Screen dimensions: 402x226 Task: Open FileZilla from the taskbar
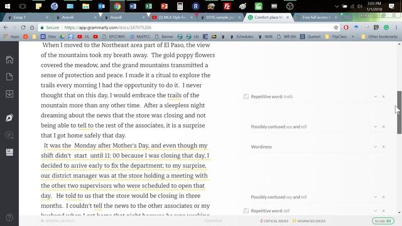[x=227, y=6]
